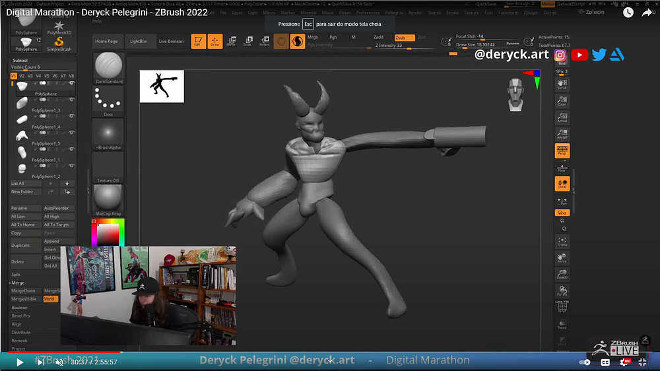Open the DamStandard brush picker
660x371 pixels.
click(108, 68)
